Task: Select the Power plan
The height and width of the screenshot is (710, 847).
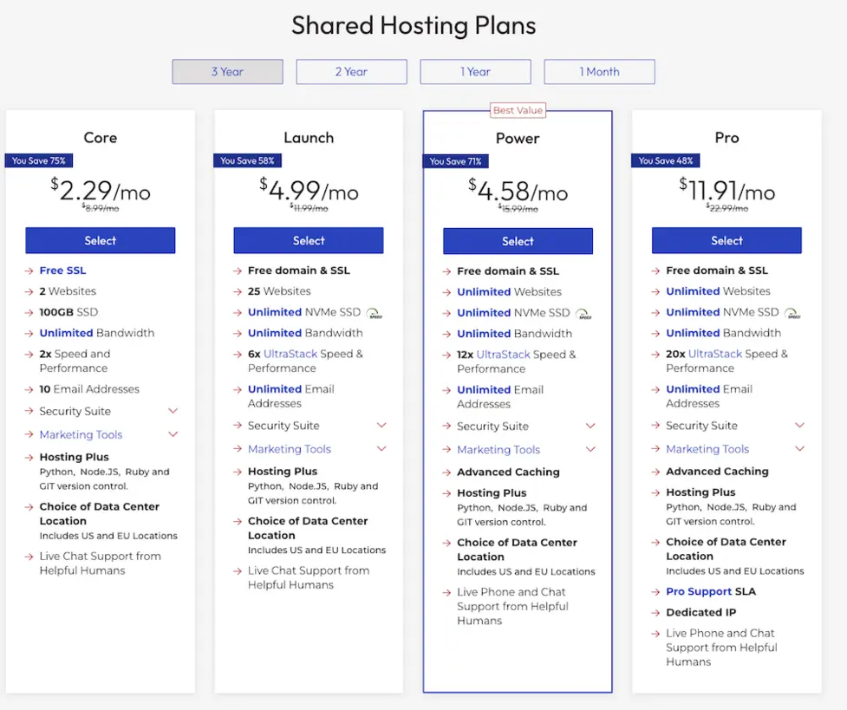Action: pyautogui.click(x=518, y=240)
